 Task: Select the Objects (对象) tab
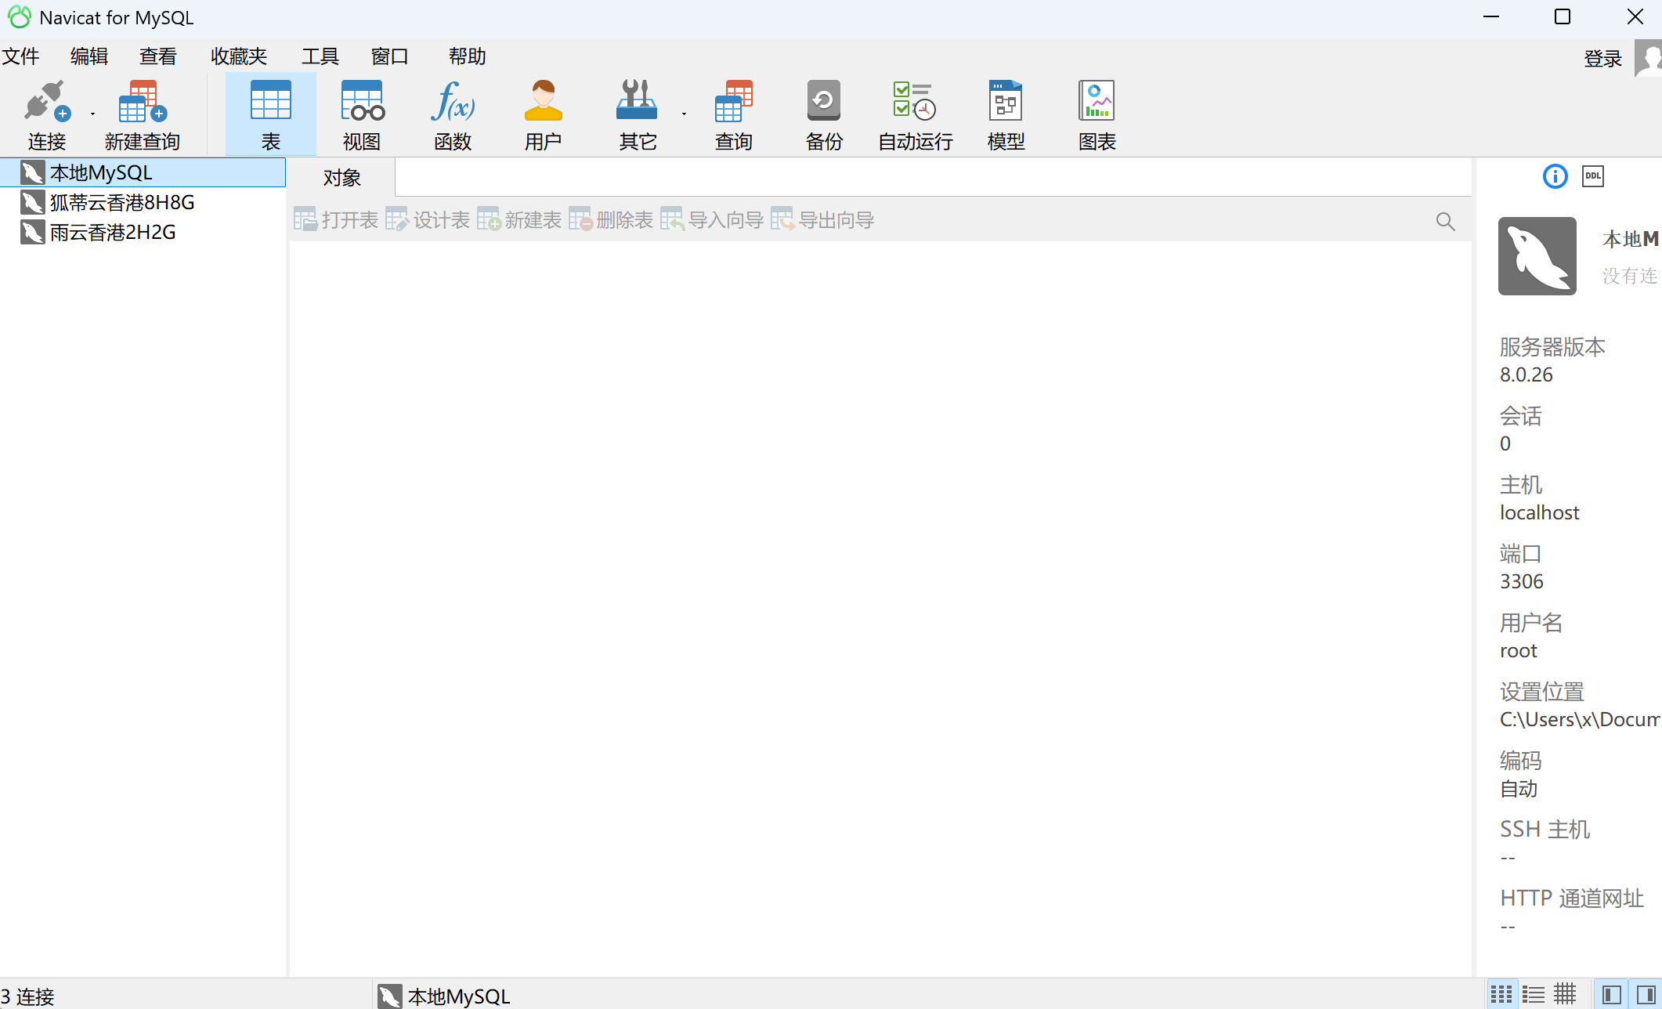click(341, 178)
